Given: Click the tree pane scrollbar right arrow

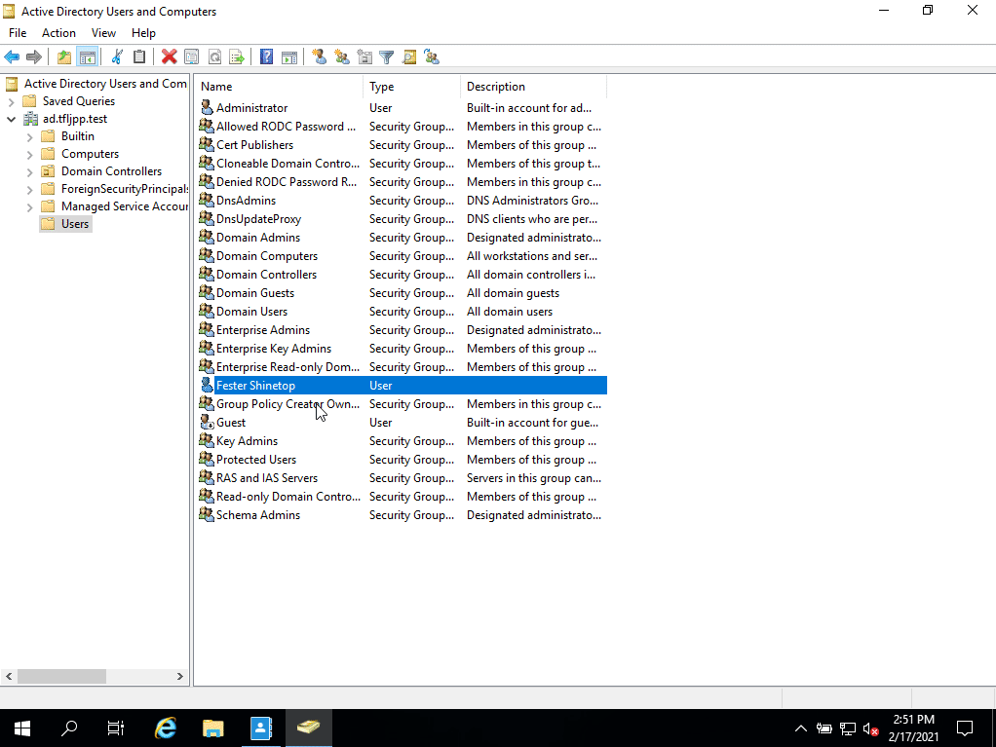Looking at the screenshot, I should (179, 677).
